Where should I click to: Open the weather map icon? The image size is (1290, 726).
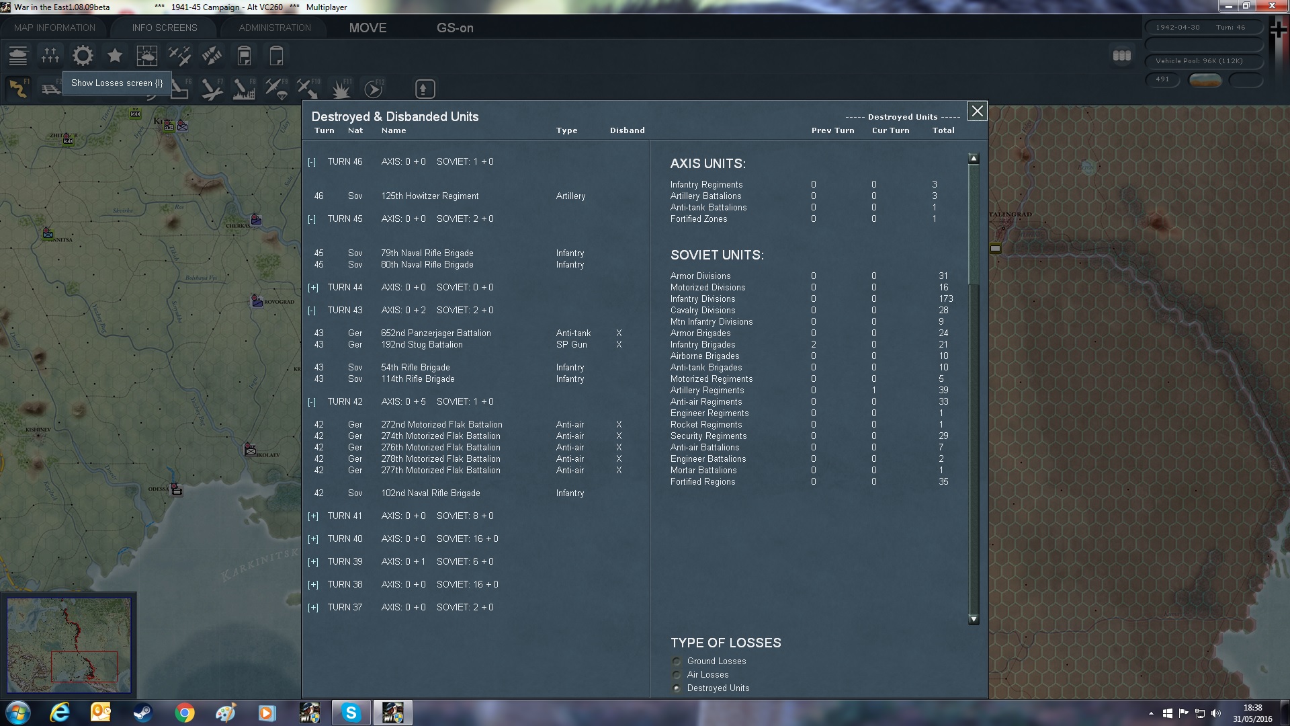pyautogui.click(x=146, y=56)
